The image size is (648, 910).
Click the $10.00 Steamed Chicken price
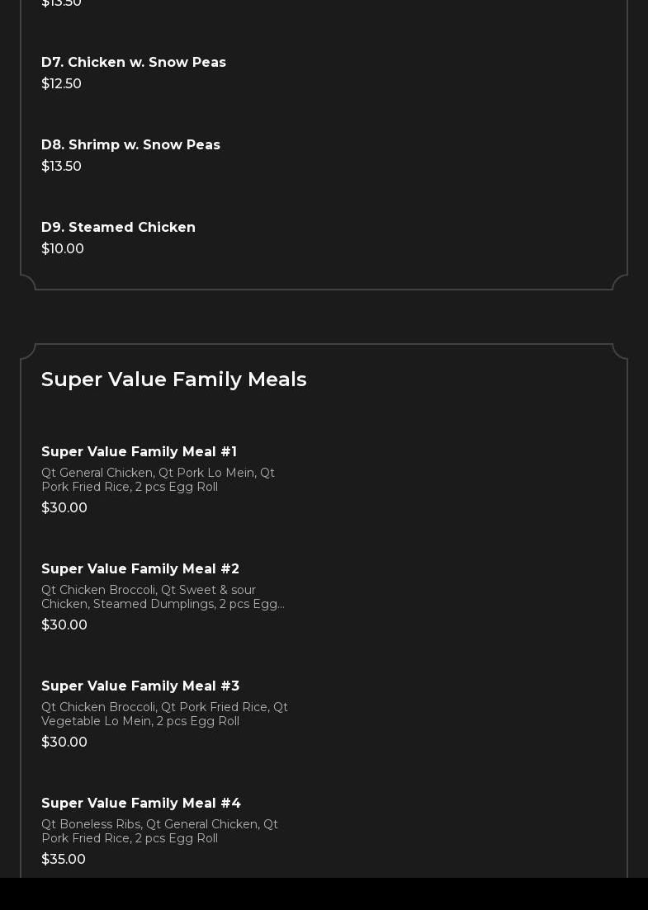click(63, 249)
